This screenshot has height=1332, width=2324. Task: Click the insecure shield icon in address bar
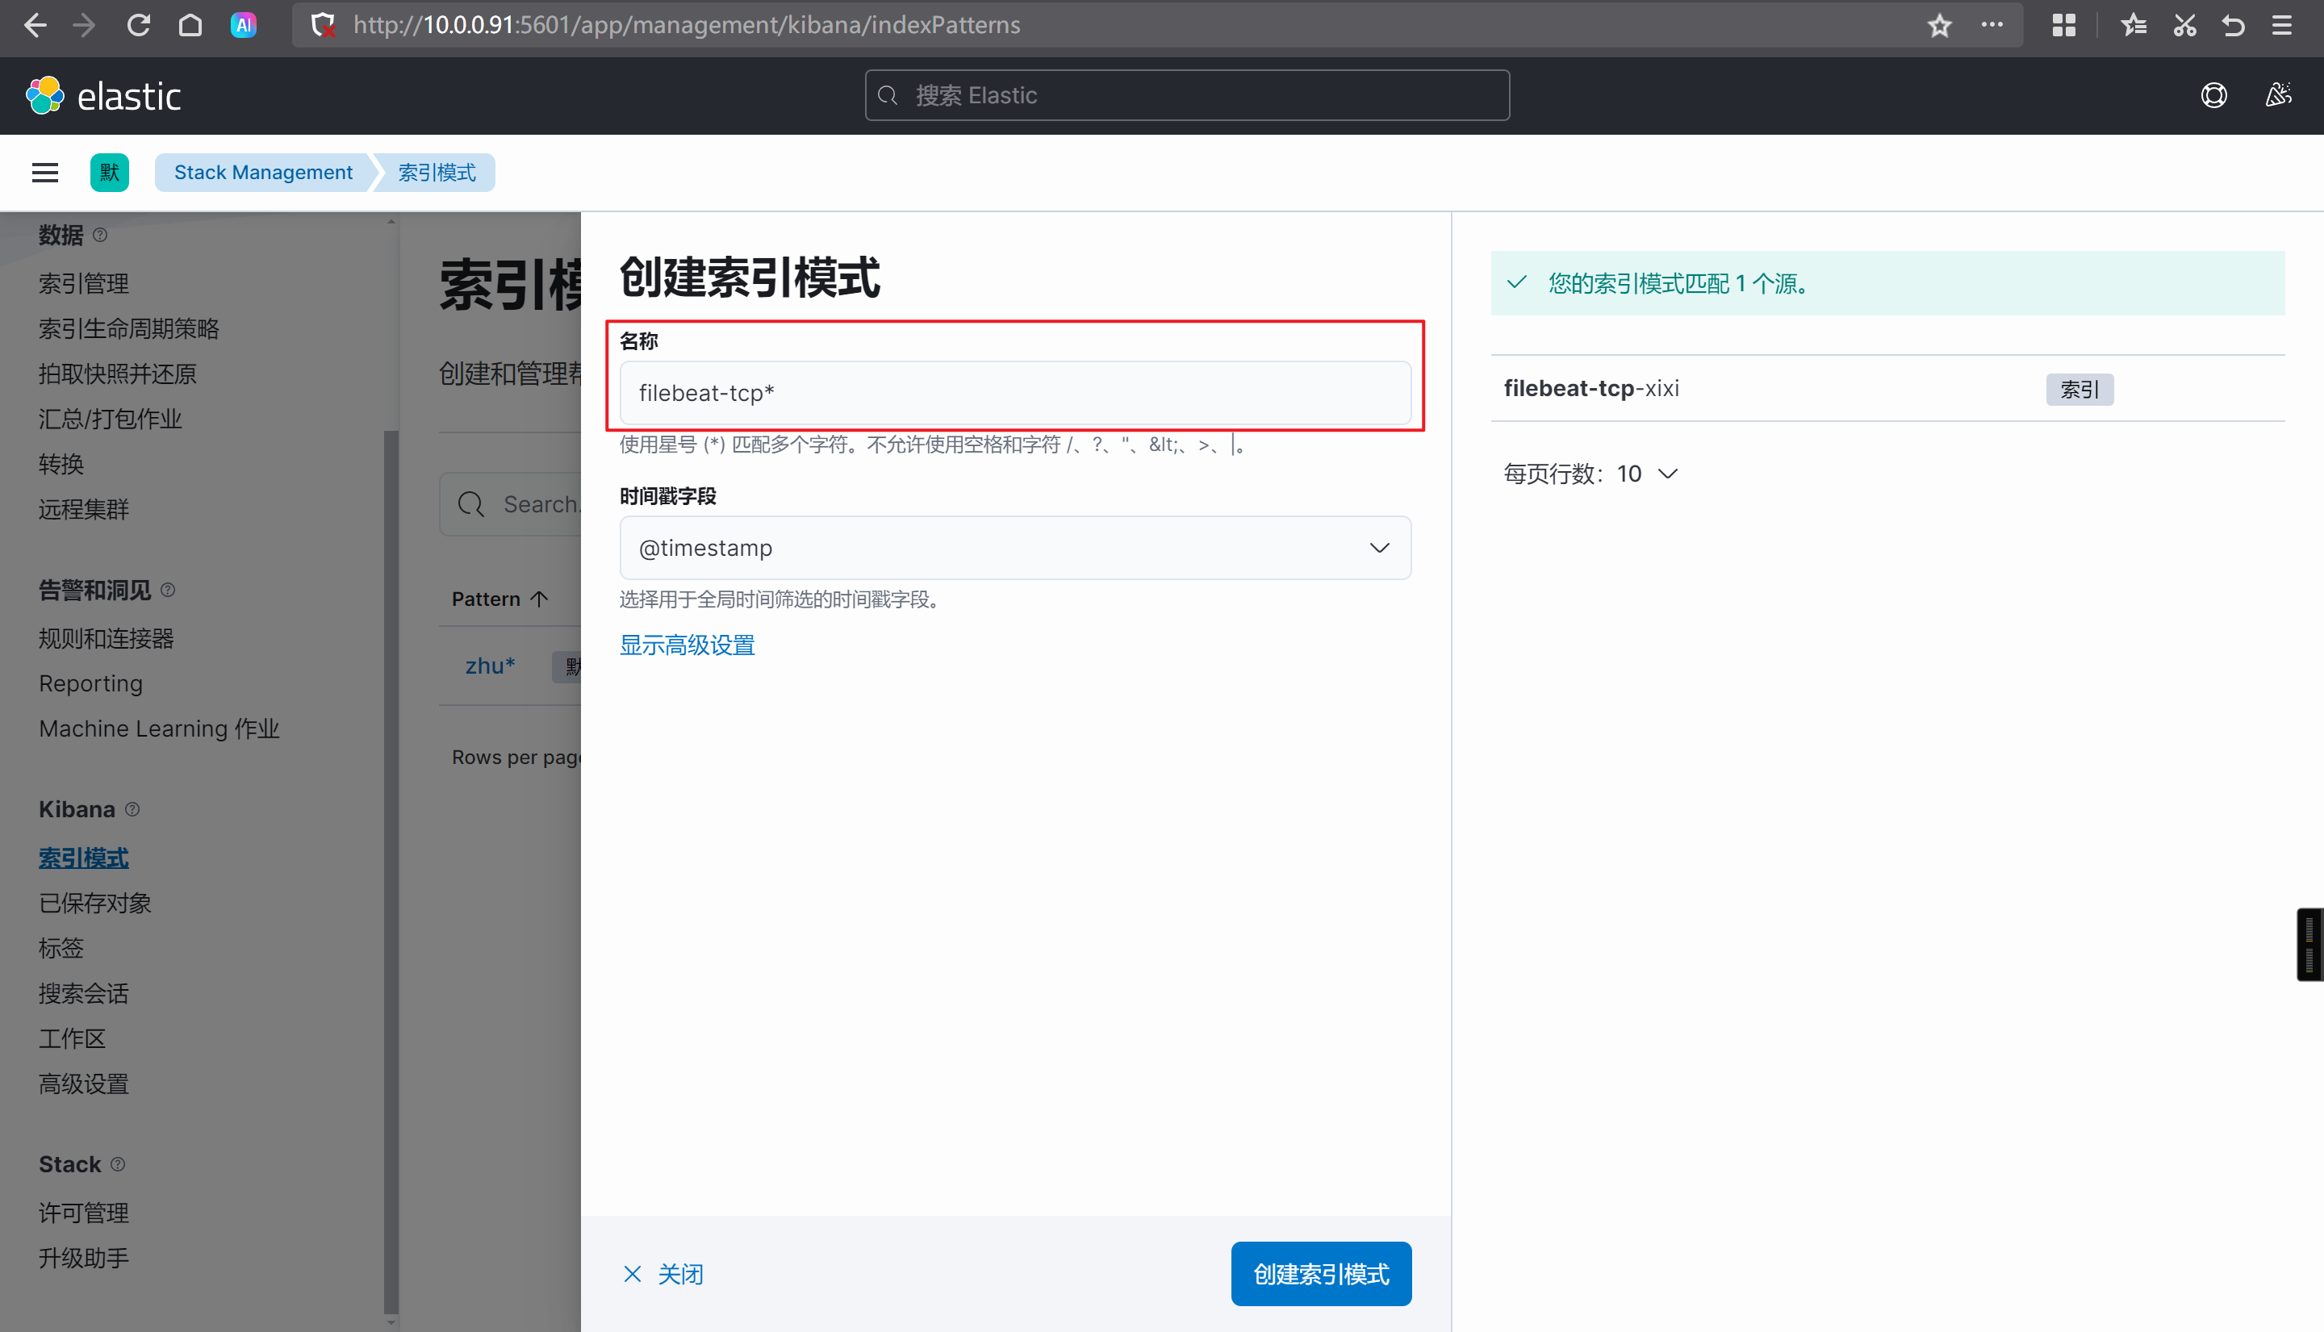322,26
